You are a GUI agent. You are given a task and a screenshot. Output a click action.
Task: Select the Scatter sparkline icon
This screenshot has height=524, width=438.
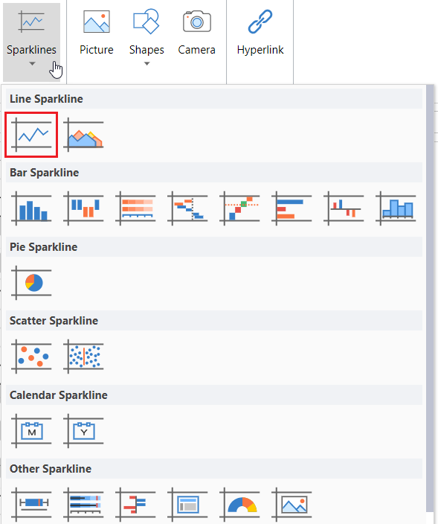click(x=31, y=357)
